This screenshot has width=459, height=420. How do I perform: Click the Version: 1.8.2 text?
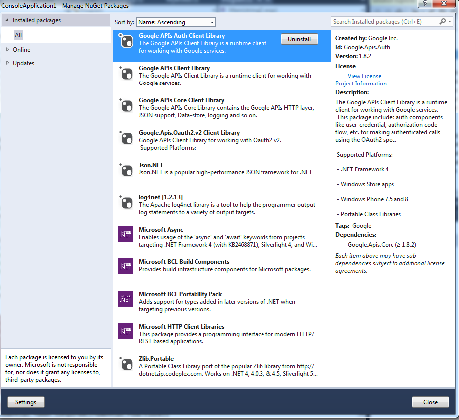click(x=353, y=56)
